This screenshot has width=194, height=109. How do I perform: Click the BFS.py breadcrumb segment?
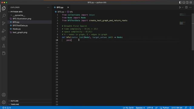click(x=61, y=12)
